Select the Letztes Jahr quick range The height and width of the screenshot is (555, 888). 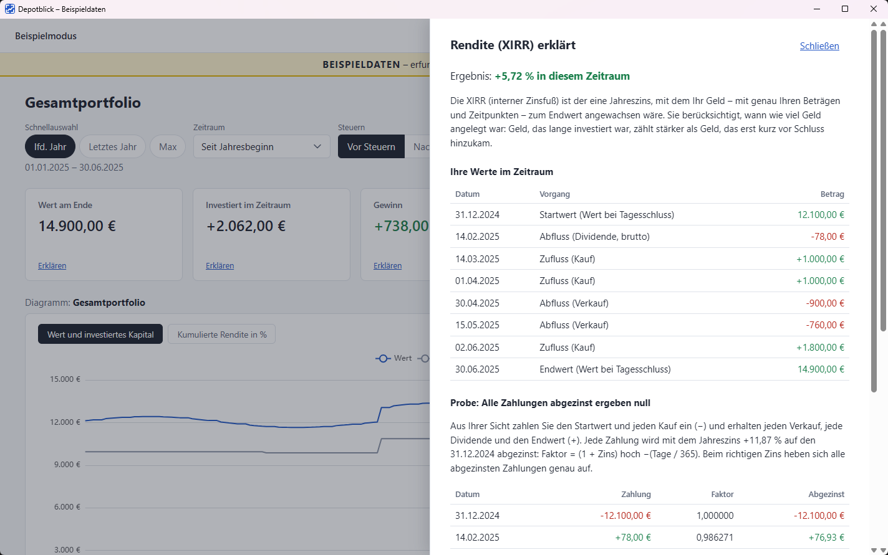112,147
